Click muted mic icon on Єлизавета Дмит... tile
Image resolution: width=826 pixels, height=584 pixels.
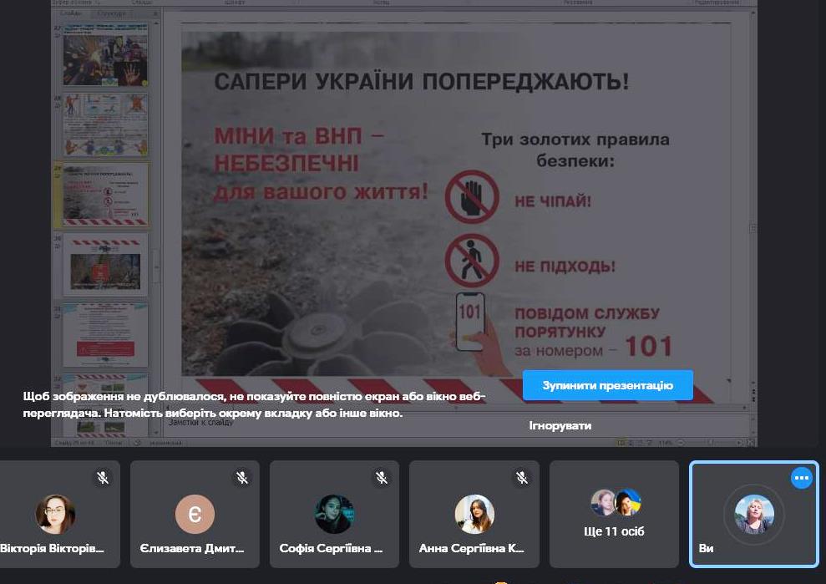pos(242,478)
